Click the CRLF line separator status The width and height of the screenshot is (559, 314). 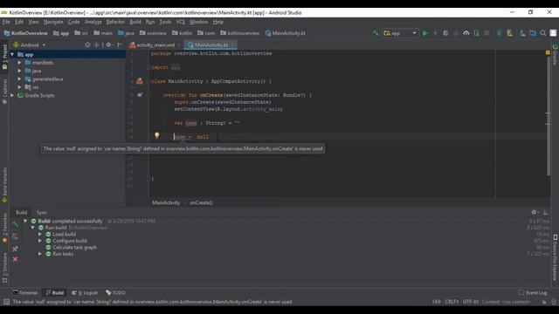(x=452, y=302)
